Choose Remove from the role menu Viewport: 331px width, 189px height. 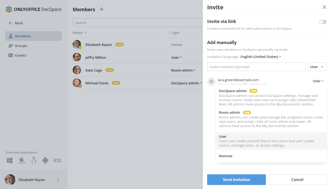point(226,156)
